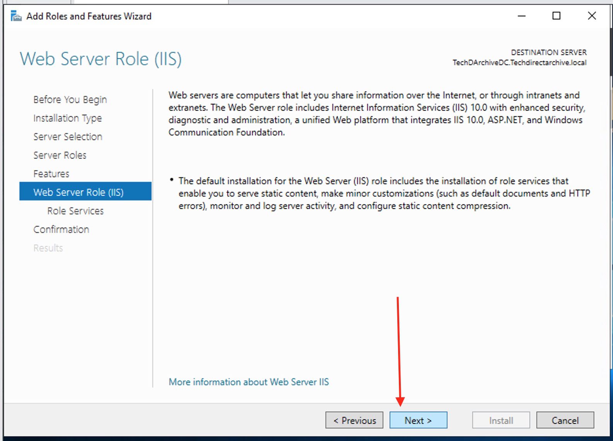Open the Features step
Viewport: 613px width, 441px height.
coord(51,174)
